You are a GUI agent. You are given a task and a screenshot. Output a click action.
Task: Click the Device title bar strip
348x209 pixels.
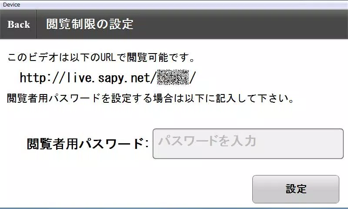174,5
